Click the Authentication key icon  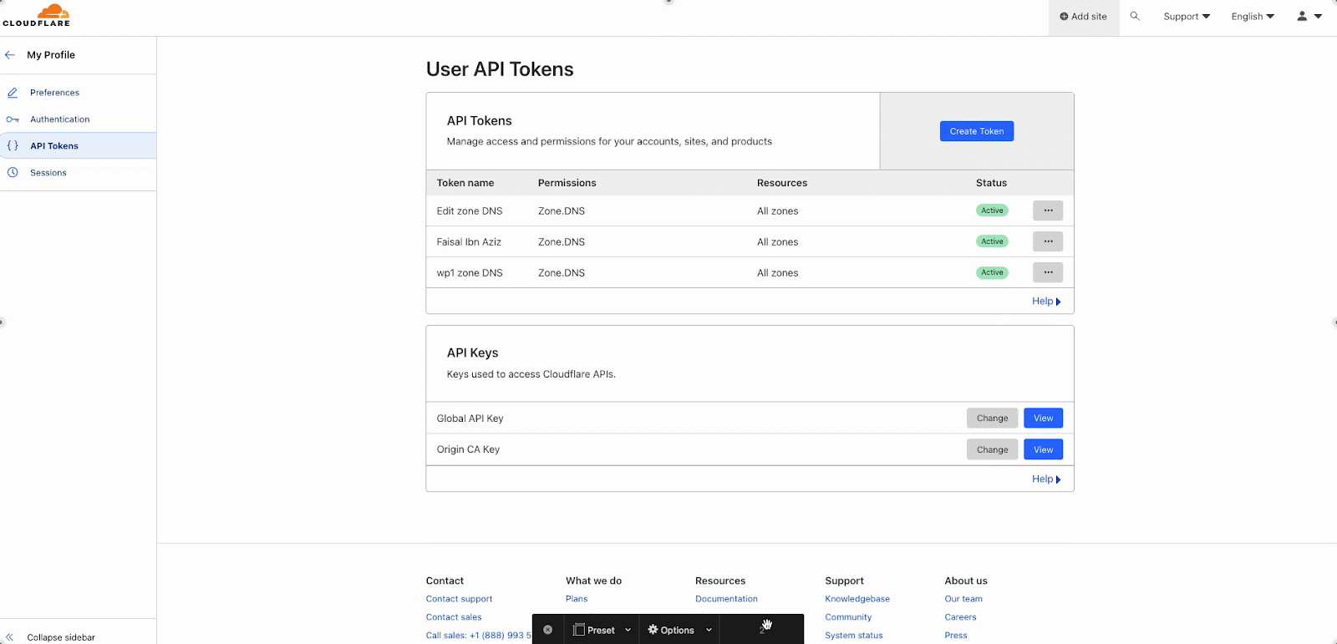click(x=13, y=119)
